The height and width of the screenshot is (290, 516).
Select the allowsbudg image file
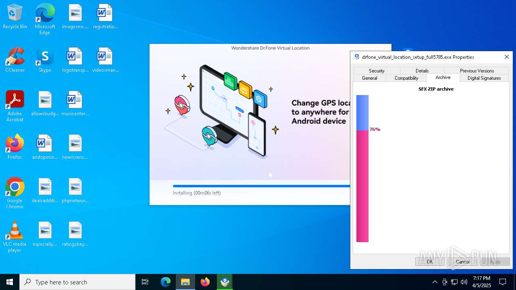pyautogui.click(x=45, y=104)
